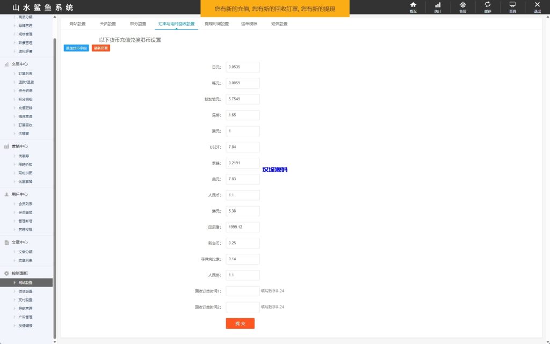Image resolution: width=550 pixels, height=344 pixels.
Task: Click the 概況 overview icon top right
Action: click(412, 6)
